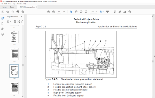Viewport: 155px width, 98px height.
Task: Open the File menu
Action: point(2,4)
